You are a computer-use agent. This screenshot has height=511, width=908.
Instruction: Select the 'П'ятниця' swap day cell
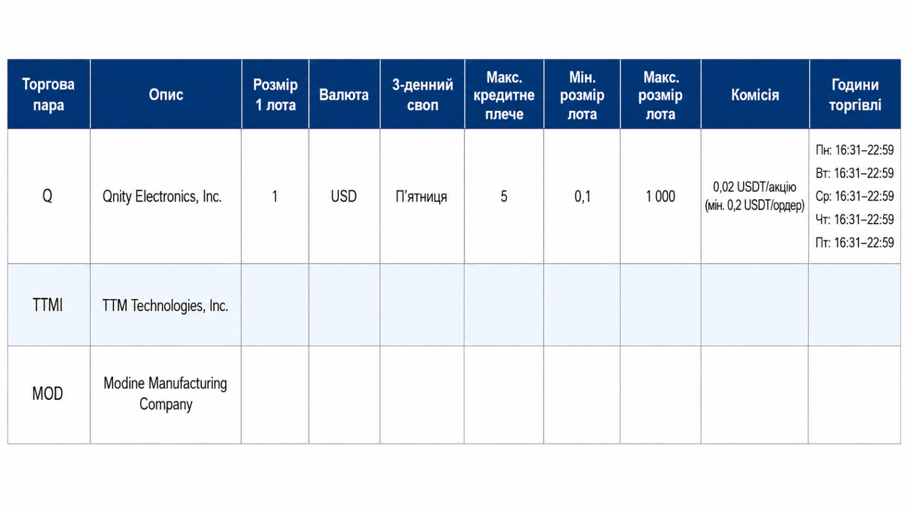click(422, 196)
